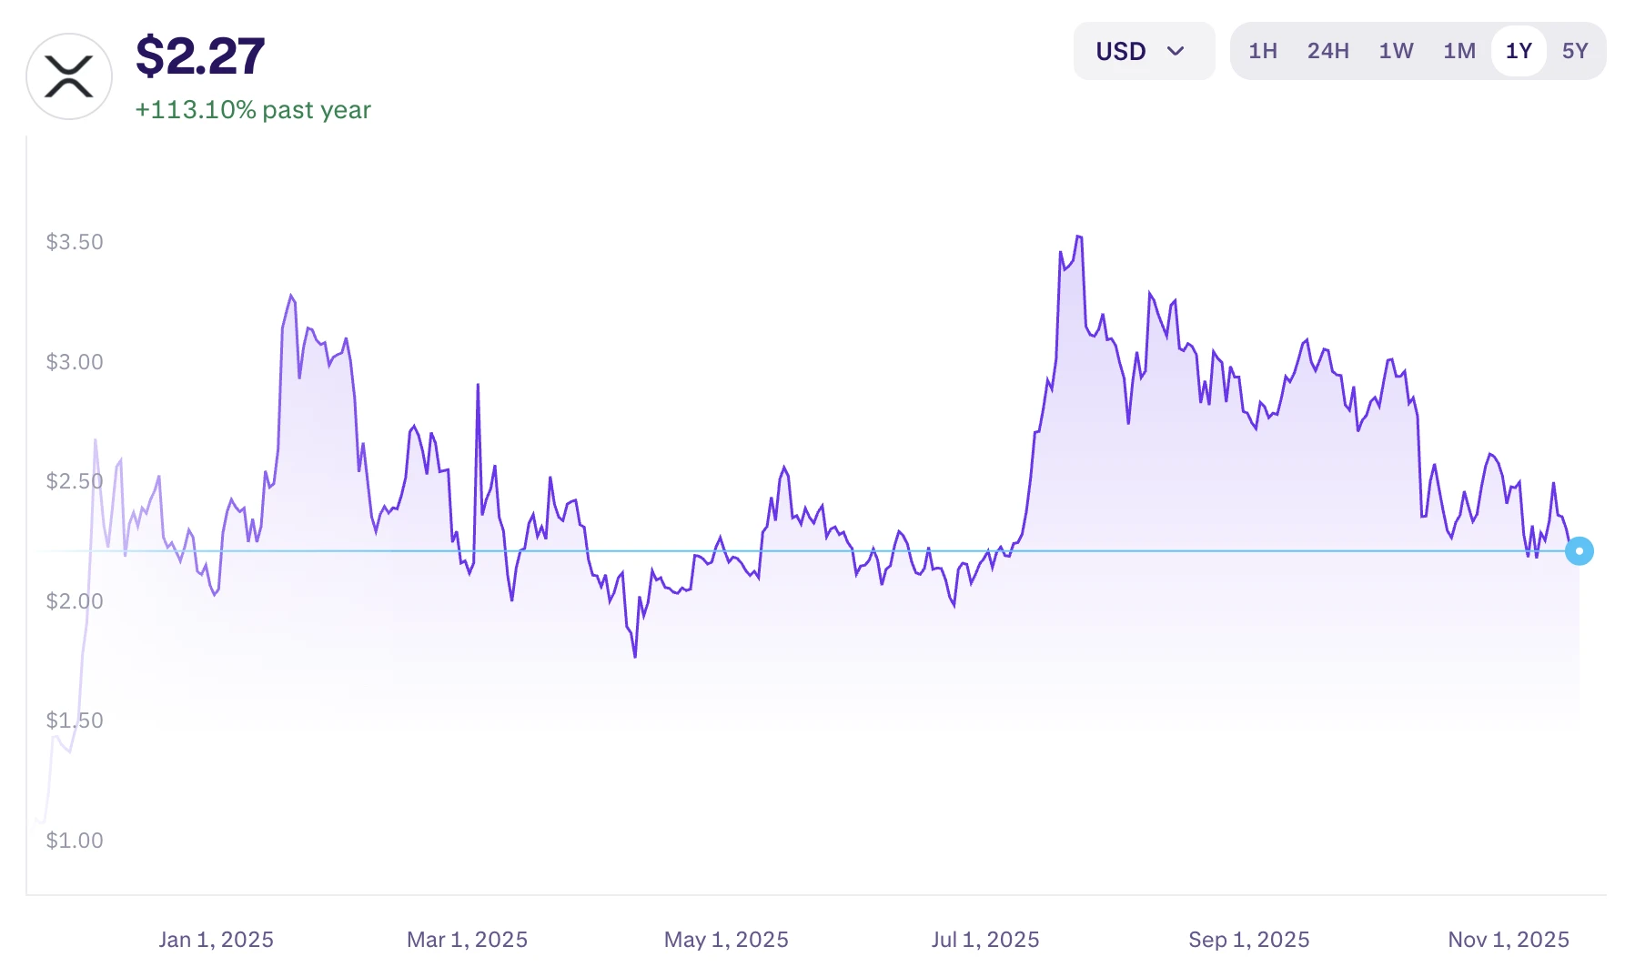Switch to the 24H view

tap(1328, 51)
